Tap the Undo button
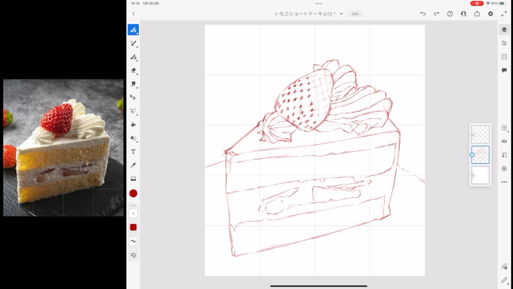This screenshot has width=513, height=289. [422, 14]
